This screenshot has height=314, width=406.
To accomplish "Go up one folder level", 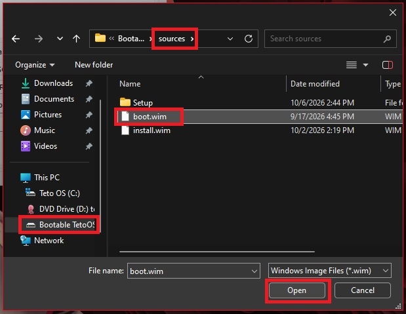I will click(x=76, y=39).
